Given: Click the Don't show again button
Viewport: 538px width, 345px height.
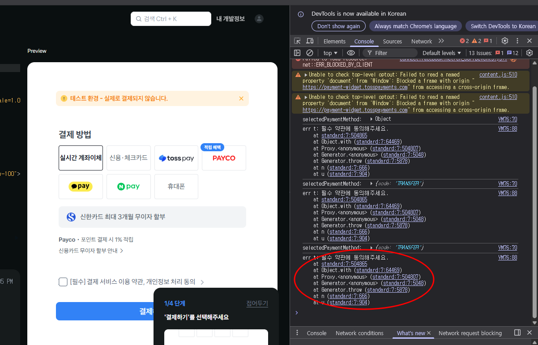Looking at the screenshot, I should click(x=338, y=26).
